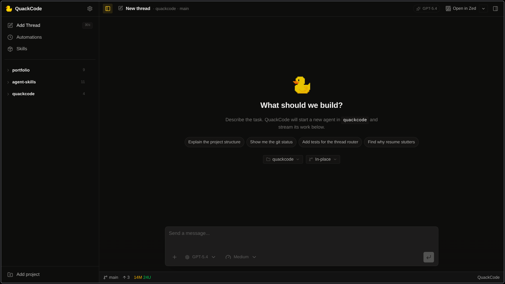Expand the agent-skills project
Screen dimensions: 505x284
click(x=8, y=82)
